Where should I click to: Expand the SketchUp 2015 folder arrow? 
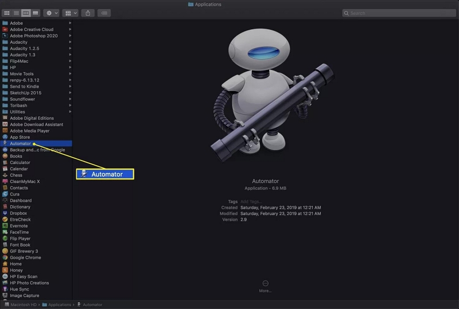70,92
